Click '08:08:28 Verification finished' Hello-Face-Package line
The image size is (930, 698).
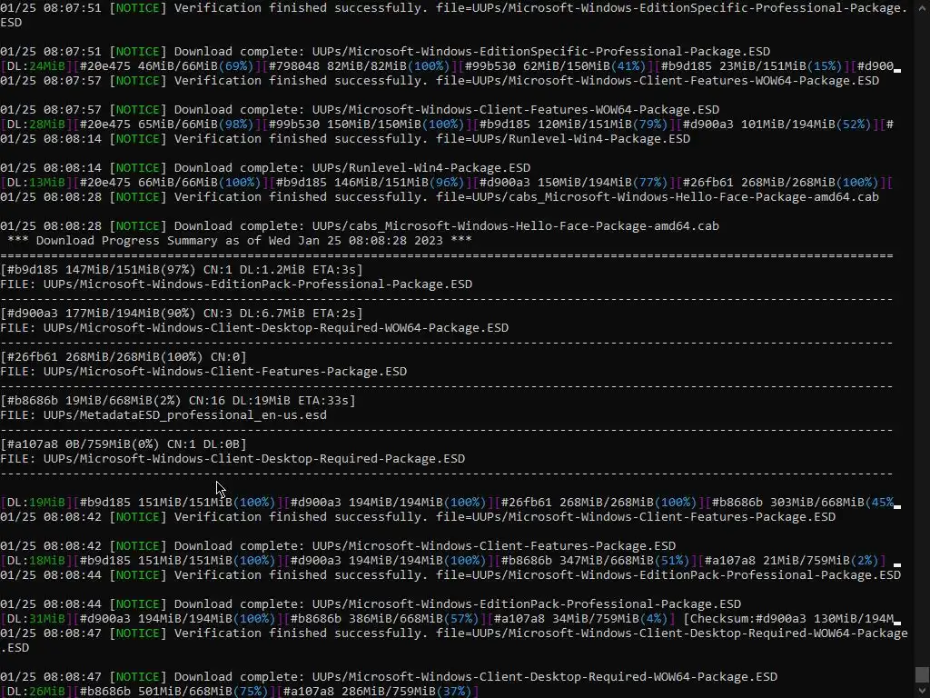pyautogui.click(x=440, y=197)
